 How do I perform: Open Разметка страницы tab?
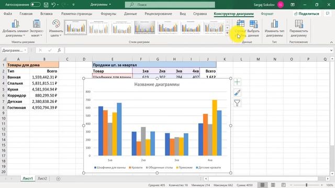[x=77, y=14]
